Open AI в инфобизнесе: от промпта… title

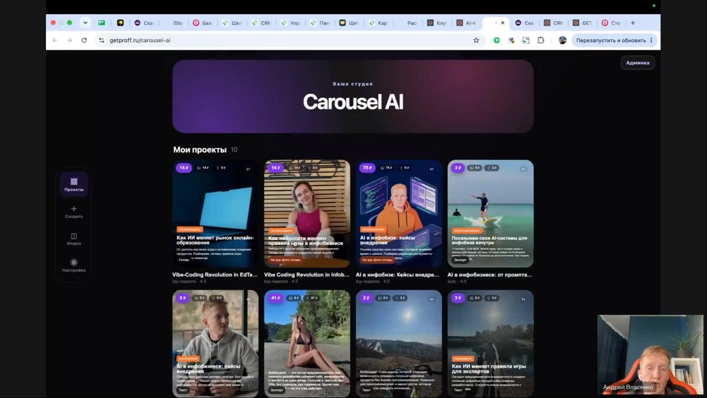click(x=490, y=274)
